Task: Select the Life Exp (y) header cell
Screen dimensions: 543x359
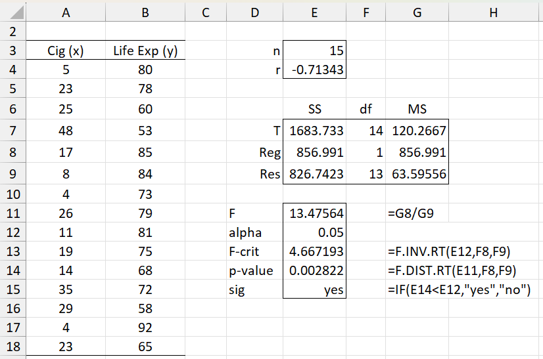Action: (x=145, y=51)
